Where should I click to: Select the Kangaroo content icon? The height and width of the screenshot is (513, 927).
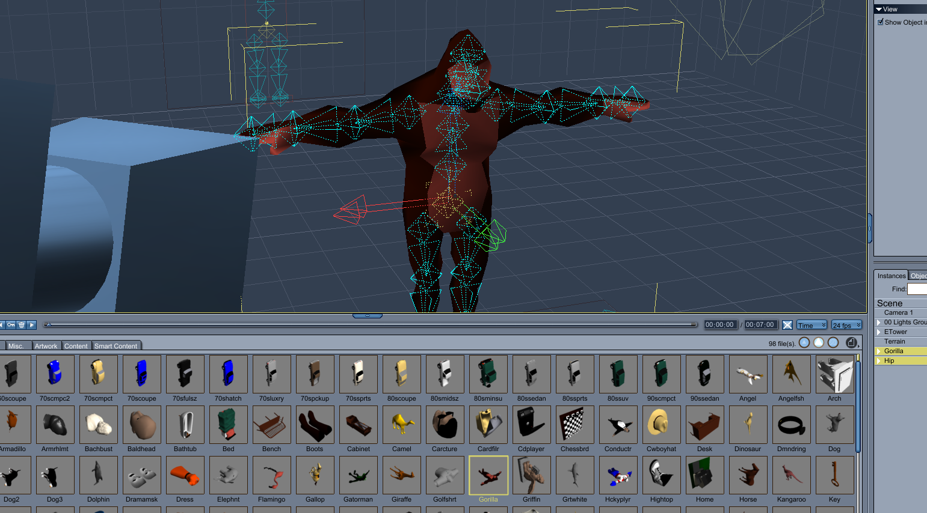(x=791, y=475)
